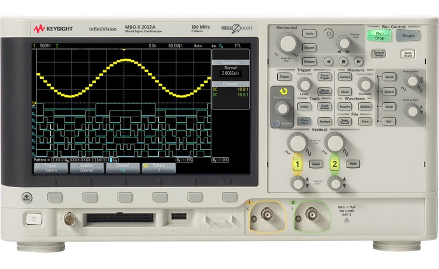Viewport: 439px width, 269px height.
Task: Click the Back button below the screen
Action: pos(27,197)
